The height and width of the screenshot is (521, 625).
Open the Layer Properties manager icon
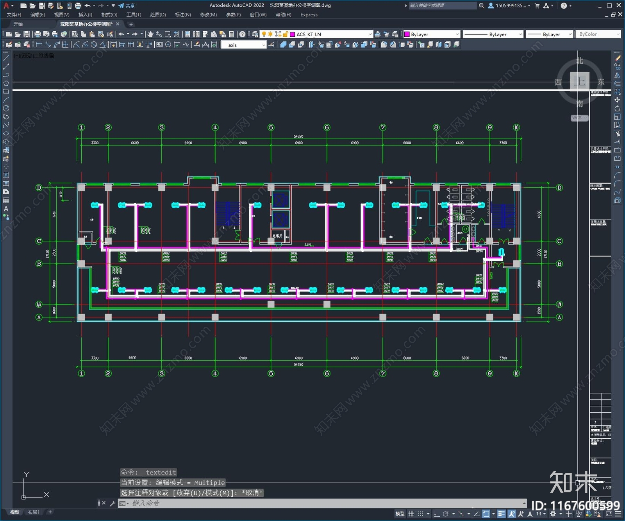click(x=255, y=34)
